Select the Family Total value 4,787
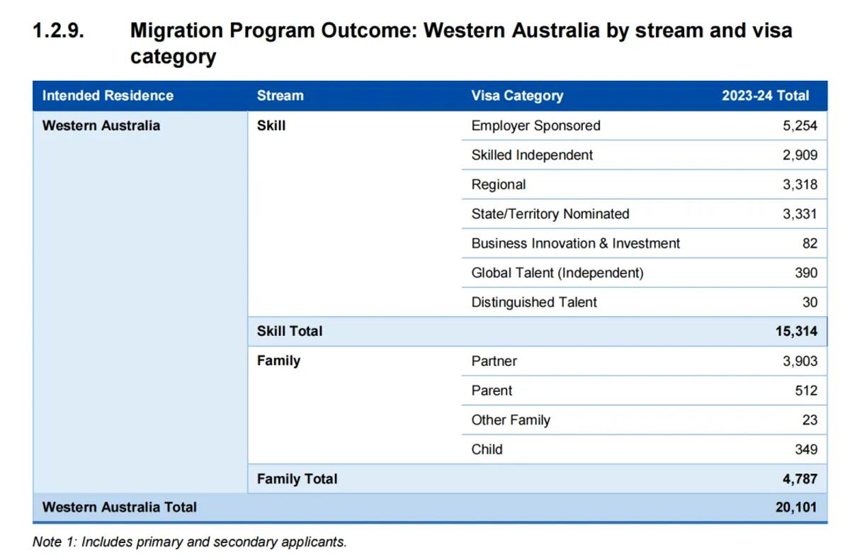 click(x=800, y=479)
